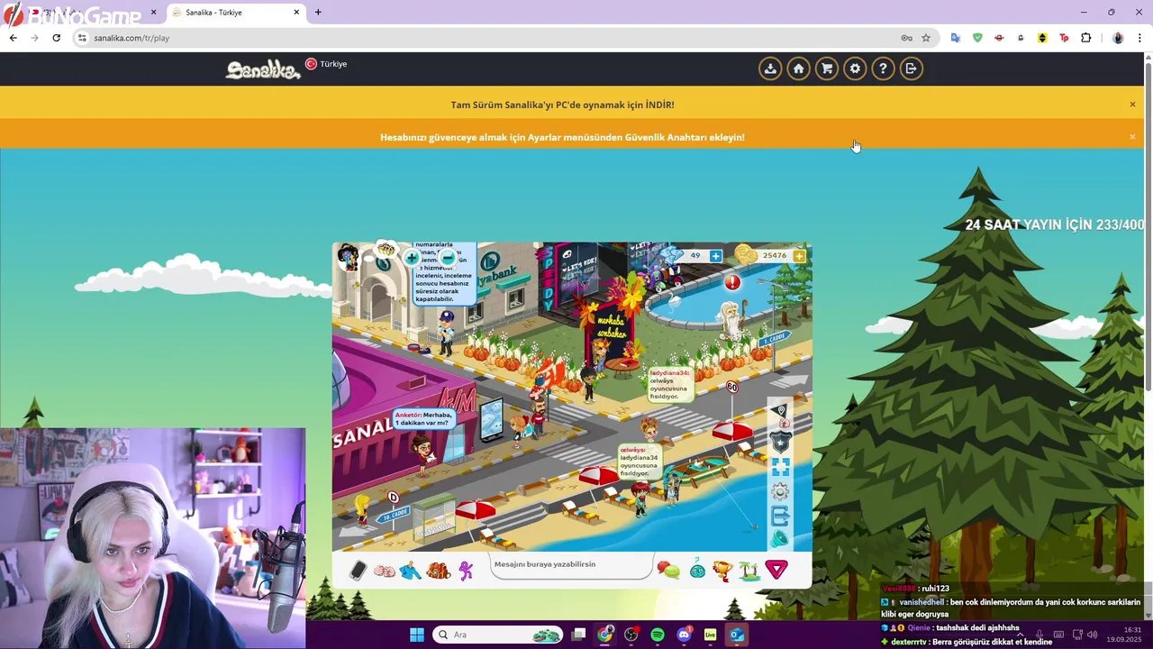Viewport: 1153px width, 649px height.
Task: Open the purple dancing figure actions icon
Action: [x=466, y=571]
